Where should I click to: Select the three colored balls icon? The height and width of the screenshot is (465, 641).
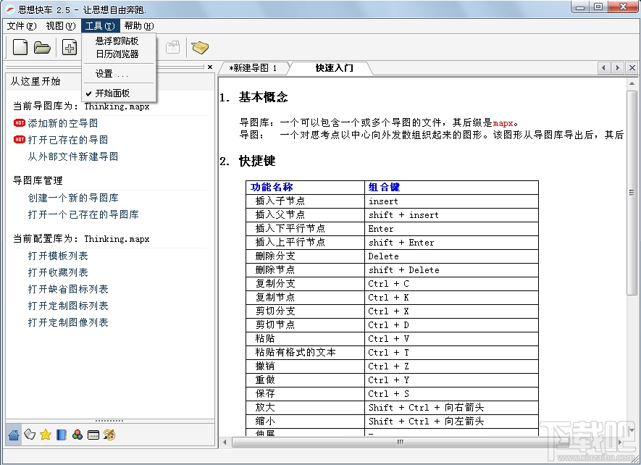click(x=77, y=435)
